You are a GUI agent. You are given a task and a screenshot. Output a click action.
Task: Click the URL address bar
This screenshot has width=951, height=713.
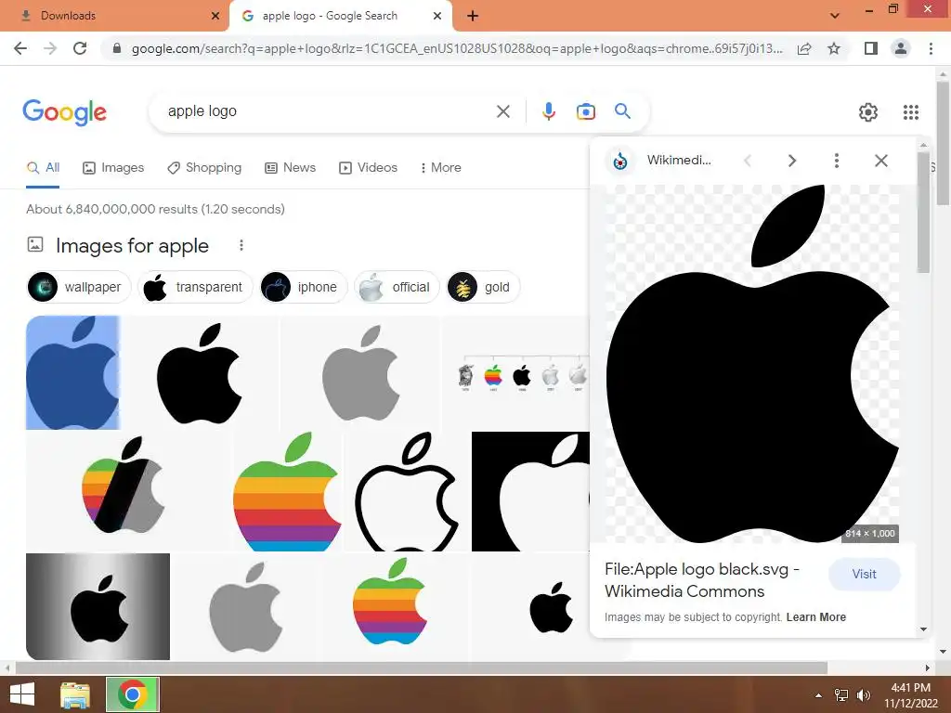tap(456, 48)
